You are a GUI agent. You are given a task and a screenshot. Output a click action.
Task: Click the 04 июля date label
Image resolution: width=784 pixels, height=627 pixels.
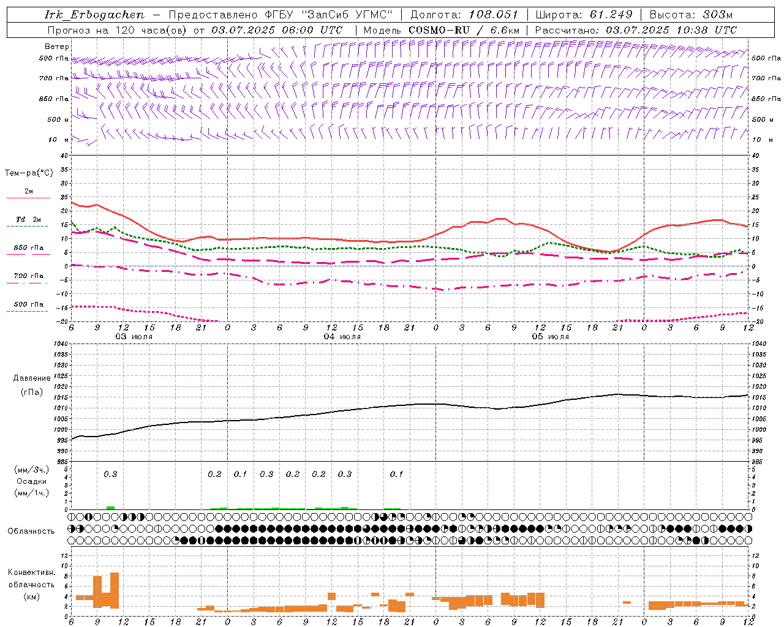[342, 337]
